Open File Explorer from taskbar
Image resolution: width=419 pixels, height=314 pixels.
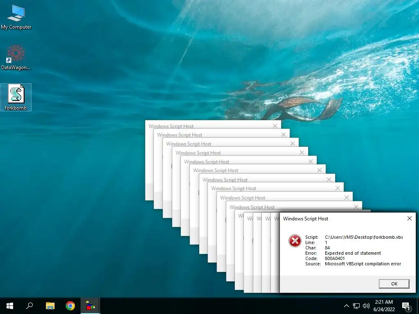click(50, 306)
